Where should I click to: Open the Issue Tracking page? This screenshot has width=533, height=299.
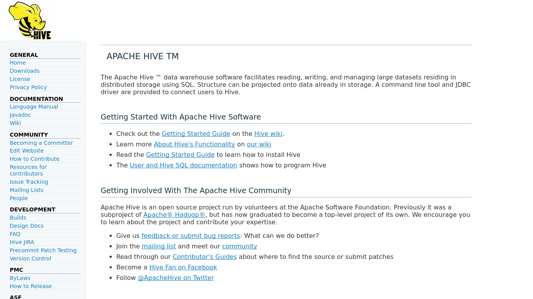[29, 182]
